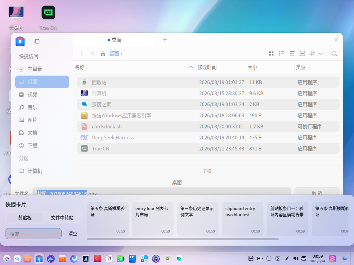Select the 回收站 file row icon
This screenshot has width=354, height=265.
point(84,82)
